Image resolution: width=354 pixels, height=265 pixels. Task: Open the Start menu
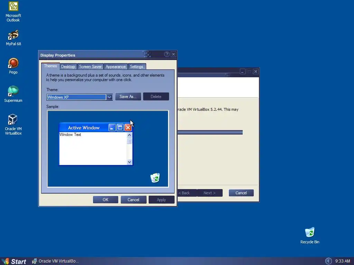(x=13, y=261)
